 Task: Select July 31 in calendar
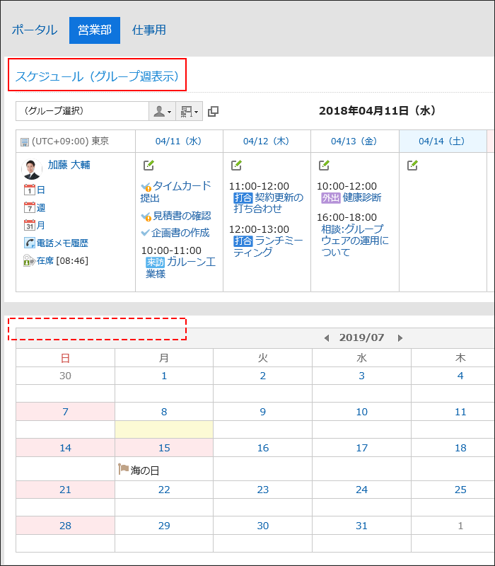coord(361,526)
